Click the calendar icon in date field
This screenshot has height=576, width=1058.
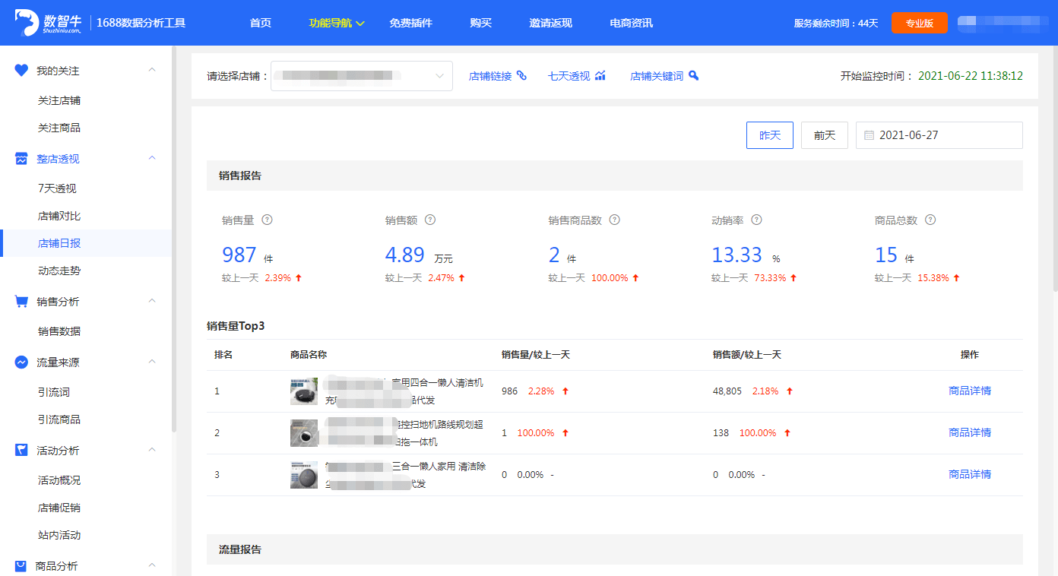click(869, 135)
